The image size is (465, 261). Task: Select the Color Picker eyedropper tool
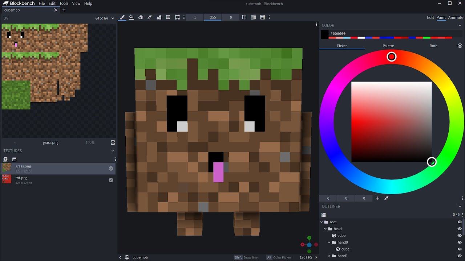click(150, 17)
